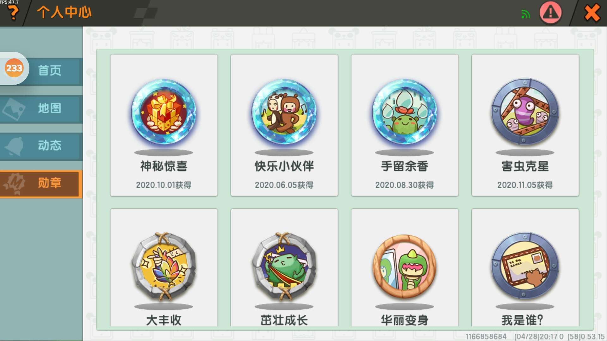Select the 快乐小伙伴 medal badge

pos(284,125)
